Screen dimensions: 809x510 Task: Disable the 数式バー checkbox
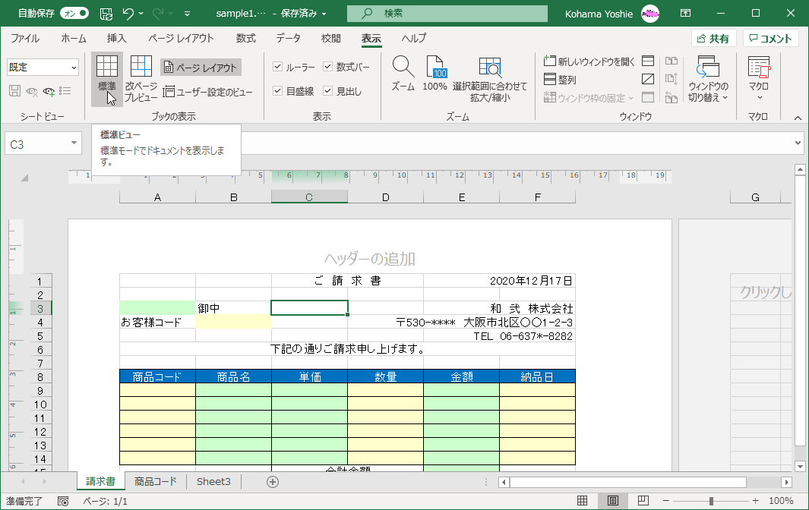pyautogui.click(x=328, y=66)
